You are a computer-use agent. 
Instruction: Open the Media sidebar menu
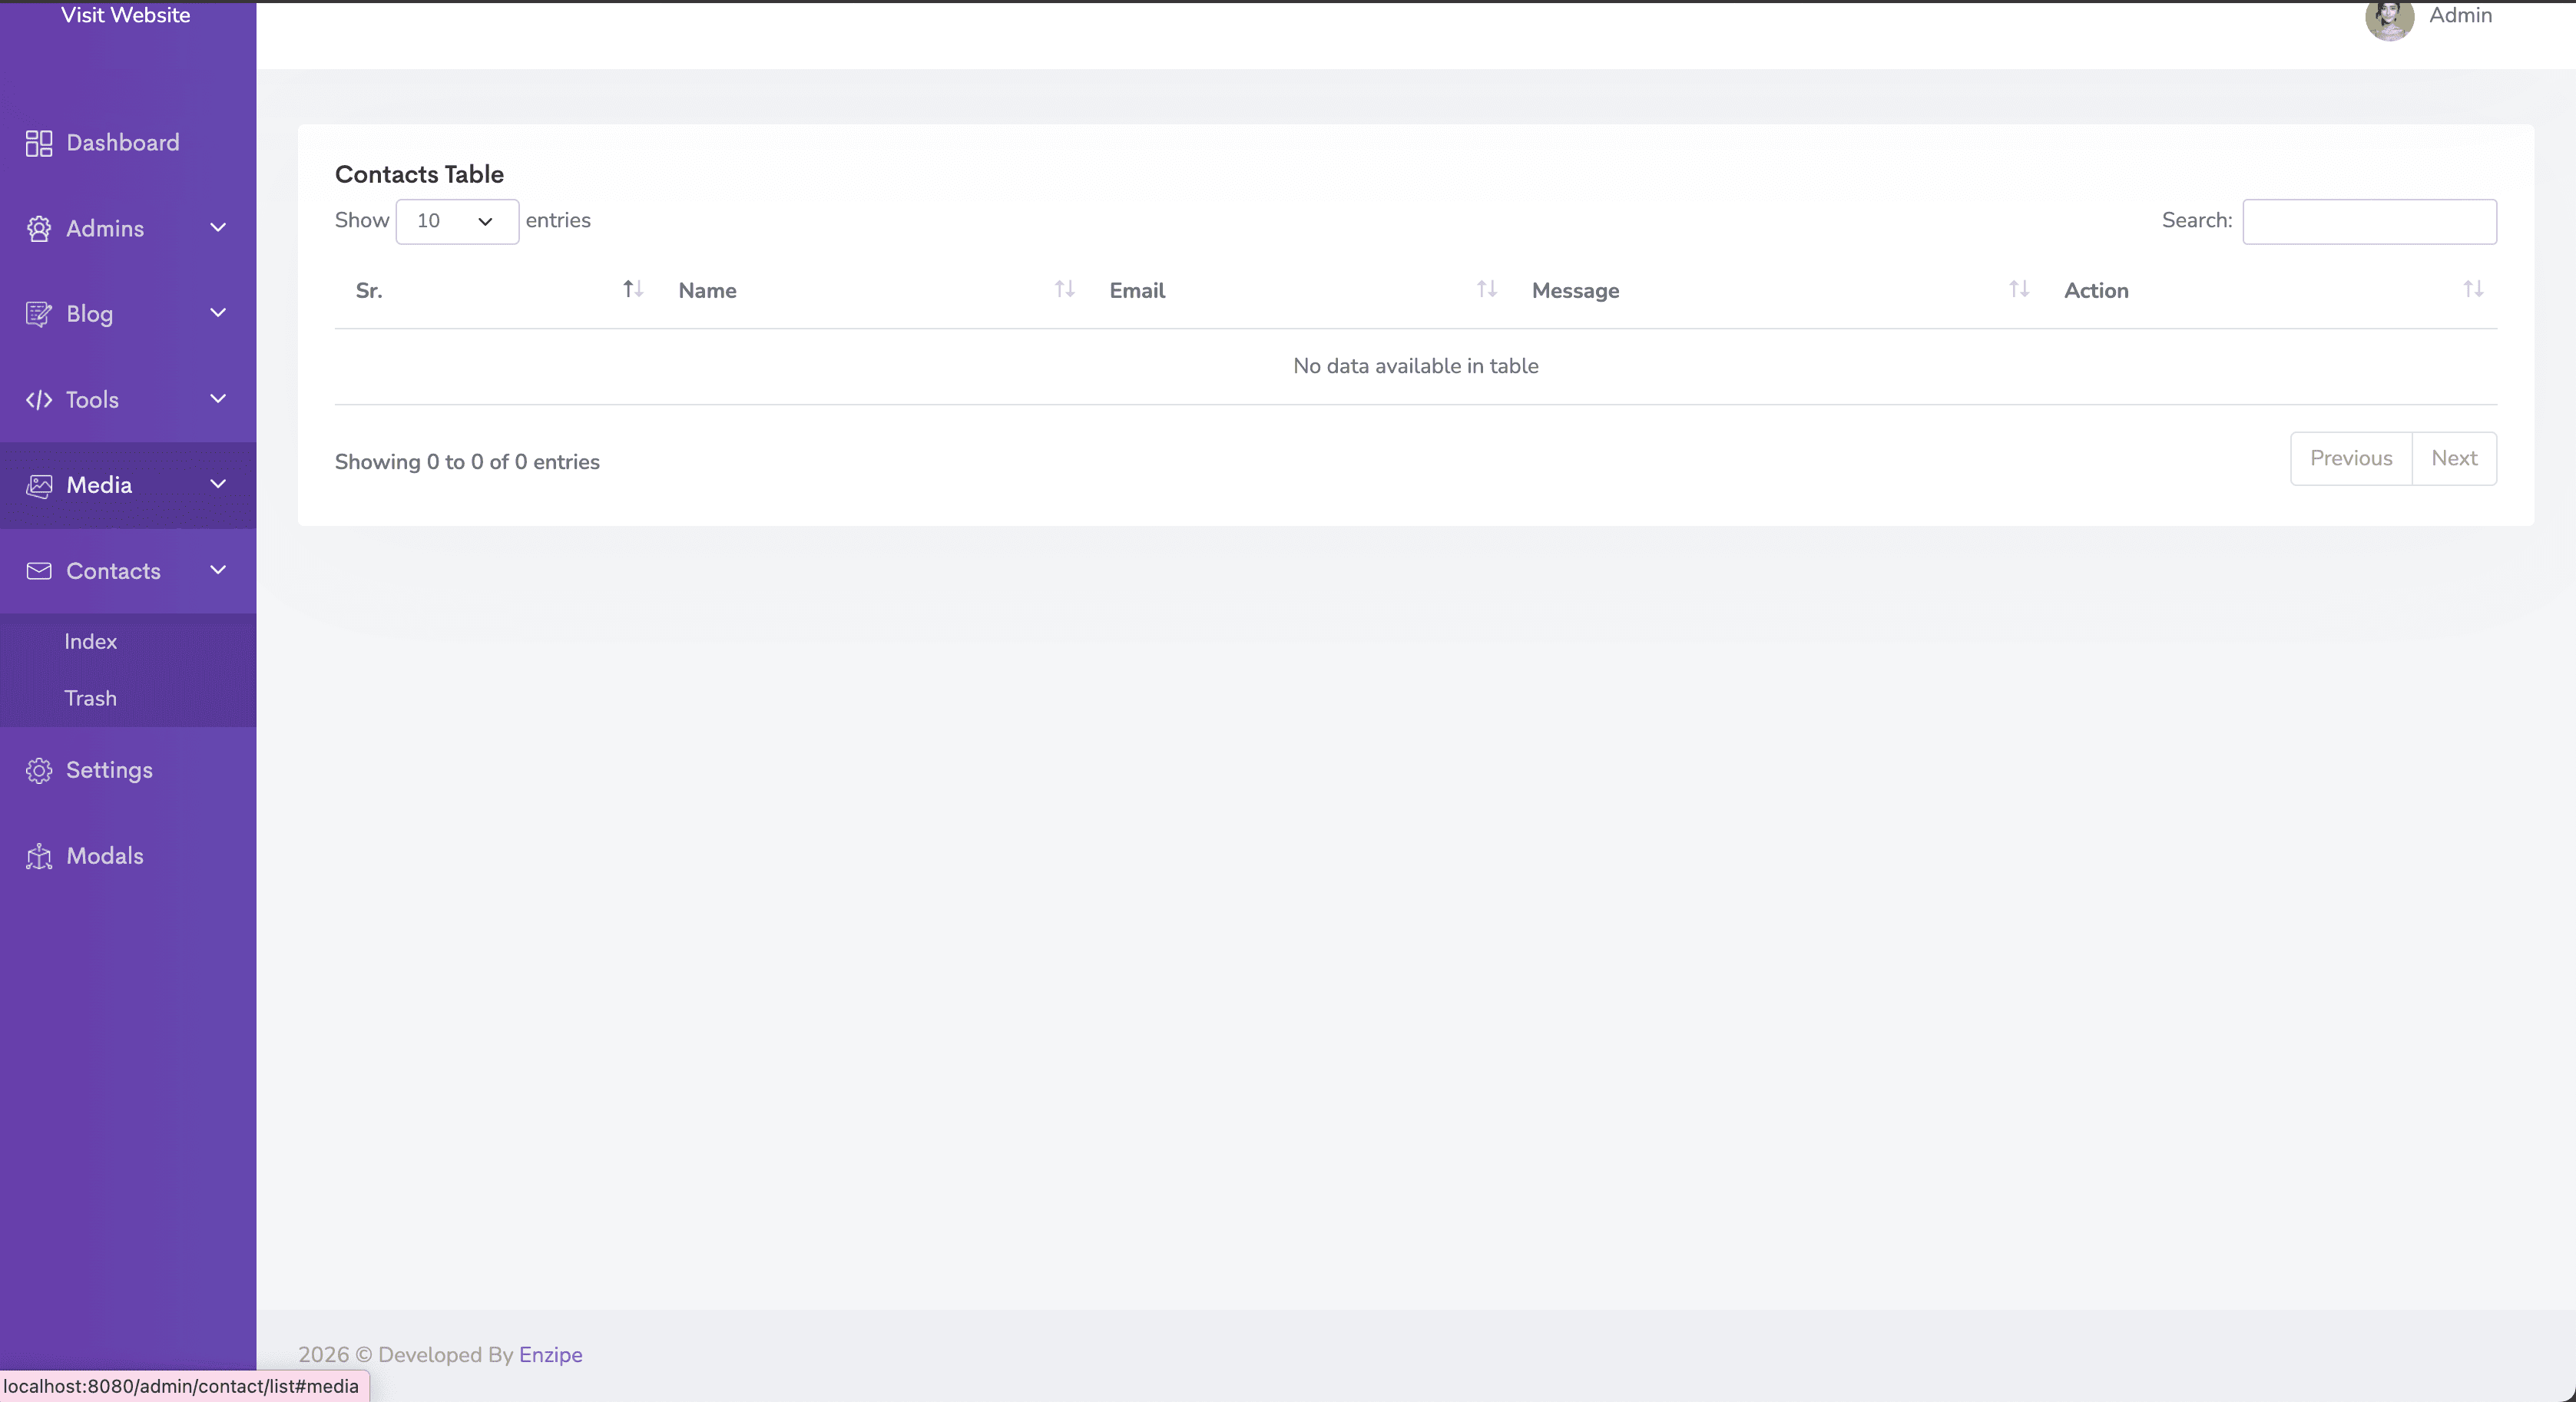pyautogui.click(x=128, y=486)
